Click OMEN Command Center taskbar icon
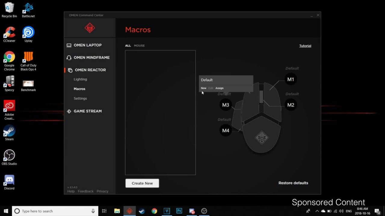The height and width of the screenshot is (216, 385). click(x=129, y=211)
